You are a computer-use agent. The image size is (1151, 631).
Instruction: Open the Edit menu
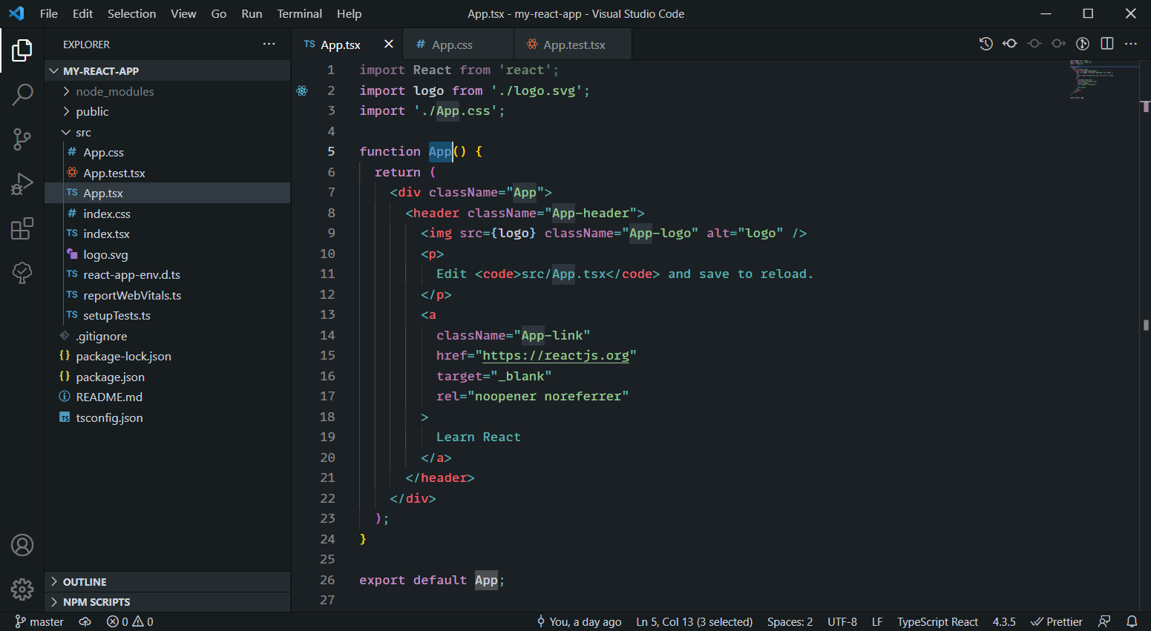[82, 13]
